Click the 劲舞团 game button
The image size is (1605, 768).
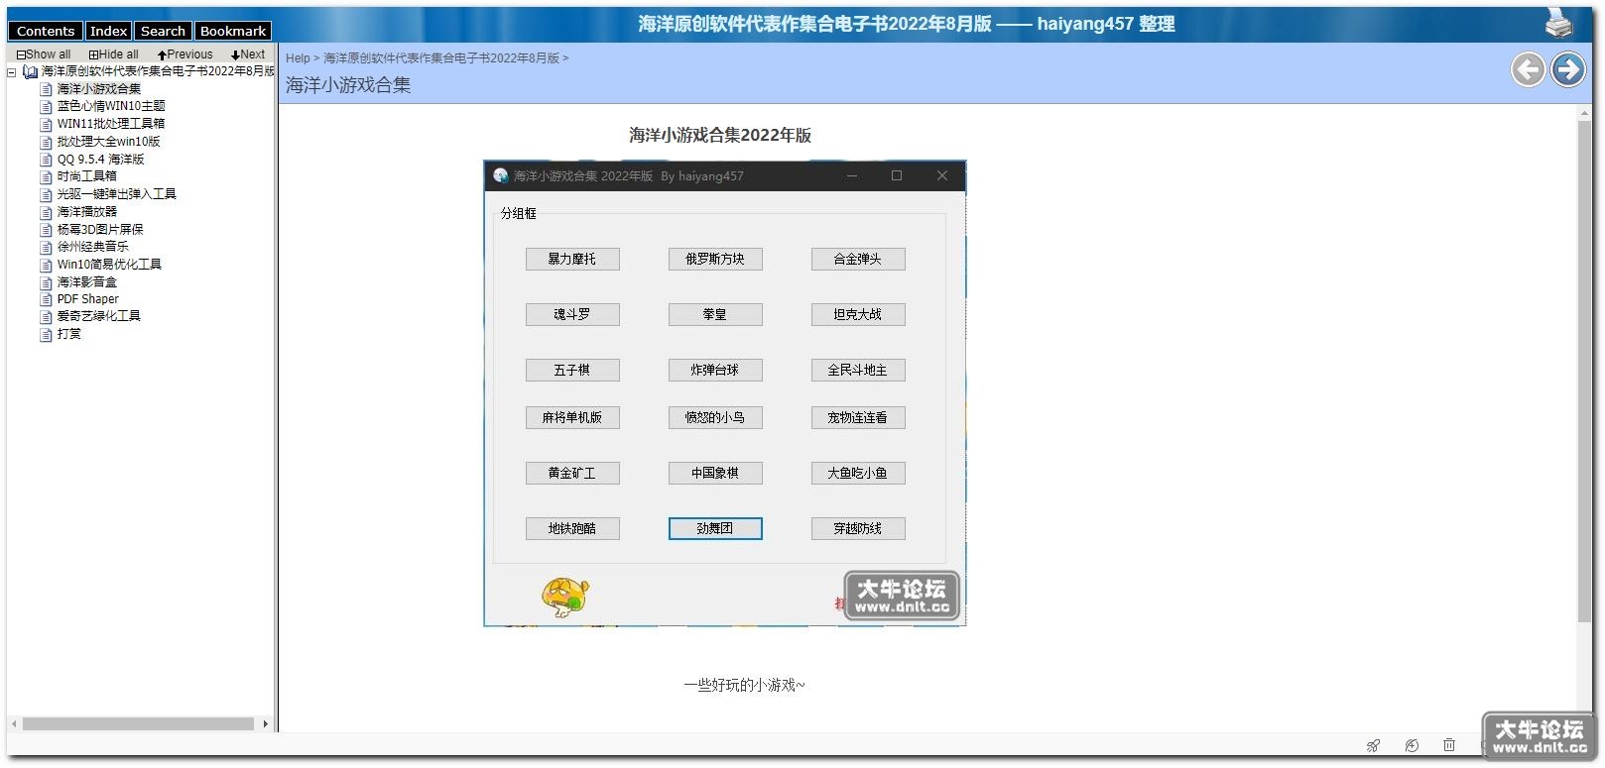pyautogui.click(x=715, y=529)
